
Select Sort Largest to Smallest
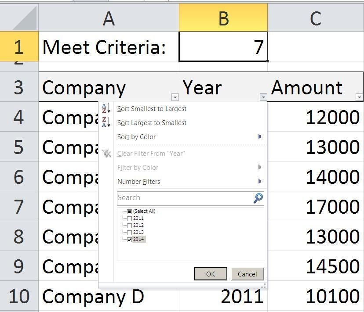coord(152,123)
